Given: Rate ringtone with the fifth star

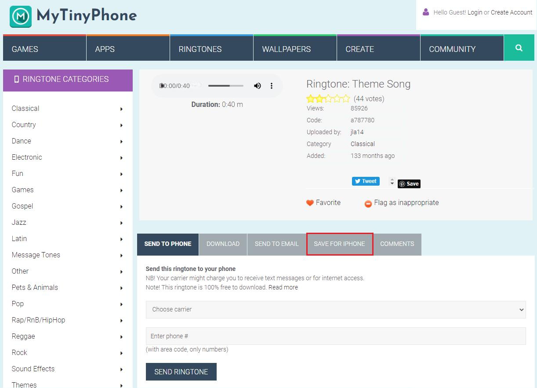Looking at the screenshot, I should (x=346, y=99).
